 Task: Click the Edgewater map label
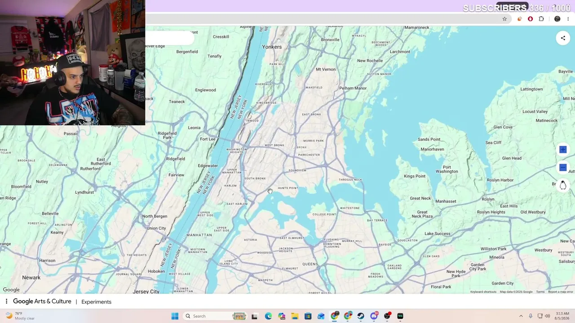point(208,166)
